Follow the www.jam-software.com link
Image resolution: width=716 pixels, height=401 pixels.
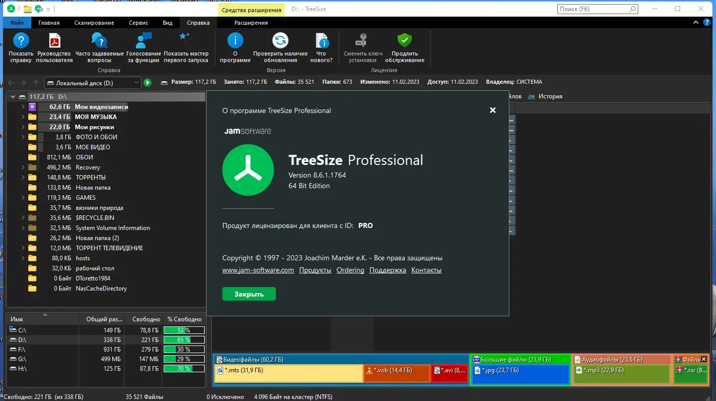pyautogui.click(x=259, y=269)
